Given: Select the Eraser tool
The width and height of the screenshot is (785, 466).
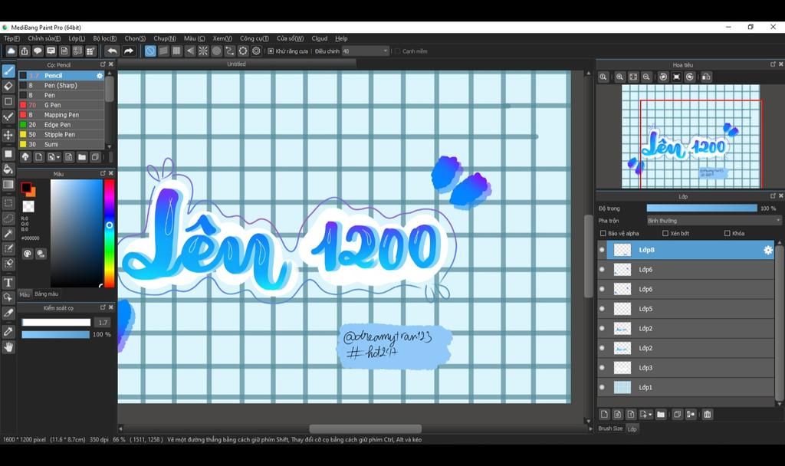Looking at the screenshot, I should (8, 86).
